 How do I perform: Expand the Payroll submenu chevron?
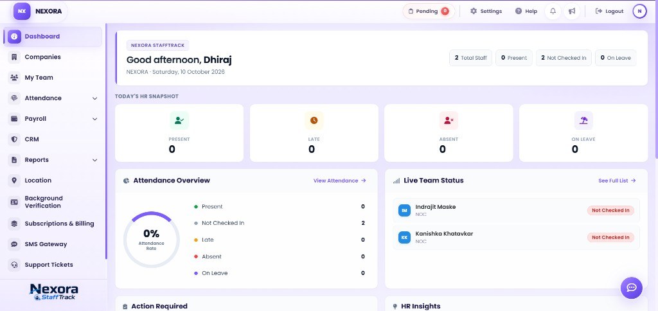coord(95,119)
